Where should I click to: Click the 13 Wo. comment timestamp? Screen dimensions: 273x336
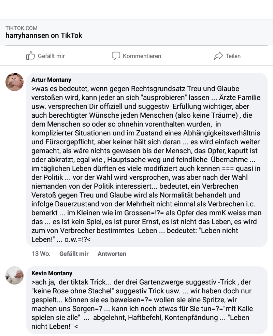[x=41, y=254]
